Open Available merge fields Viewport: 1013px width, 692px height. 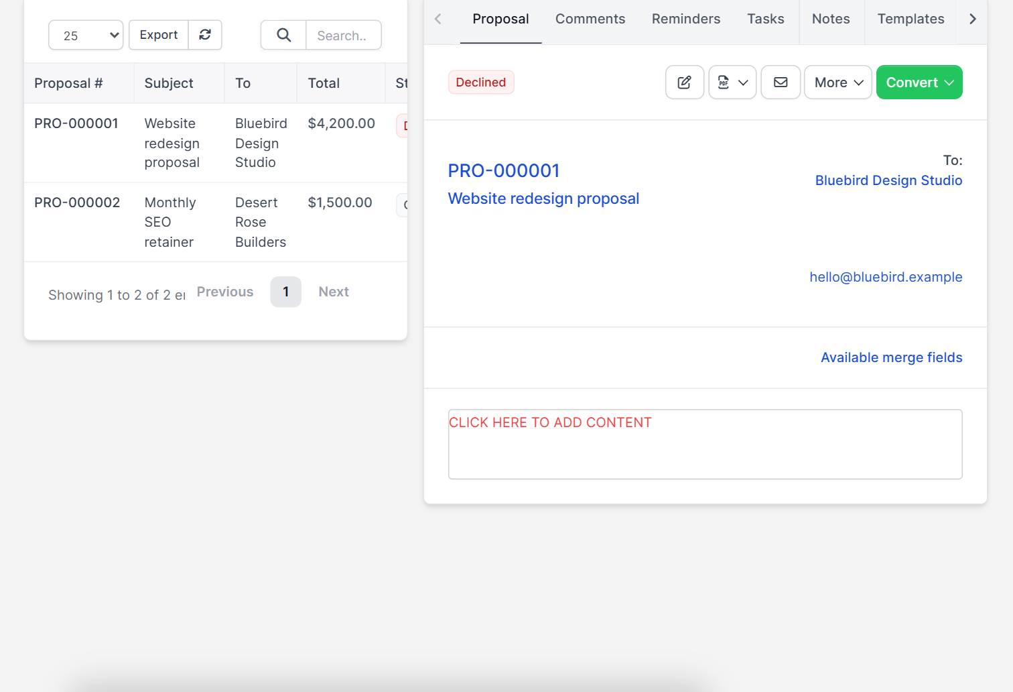(892, 357)
